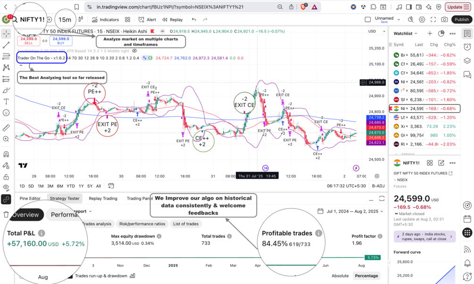Expand the Unnamed layout dropdown arrow
474x284 pixels.
399,20
